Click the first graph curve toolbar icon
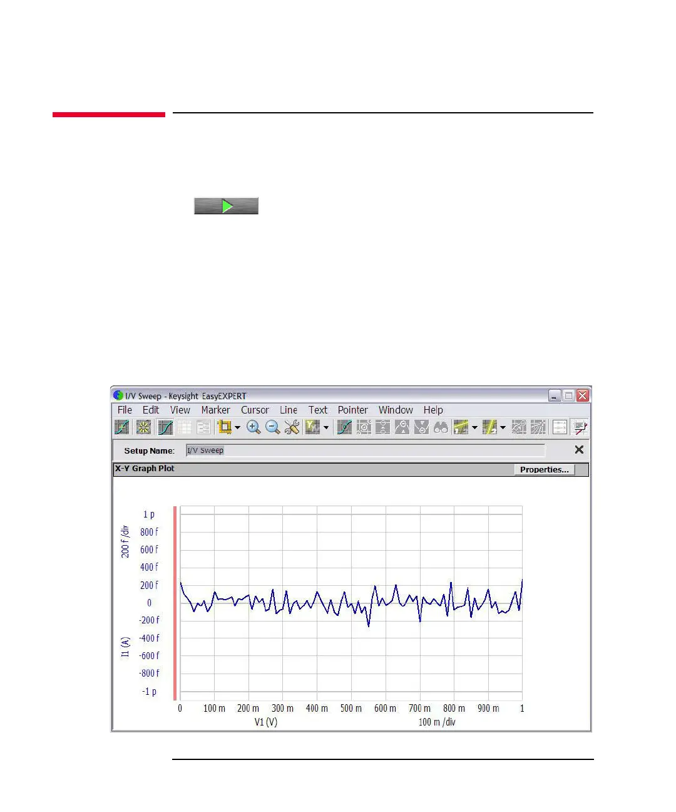 [122, 427]
